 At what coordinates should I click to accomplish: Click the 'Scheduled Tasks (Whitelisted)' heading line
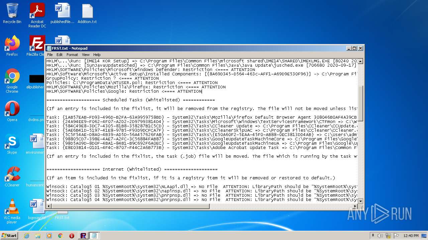click(131, 100)
